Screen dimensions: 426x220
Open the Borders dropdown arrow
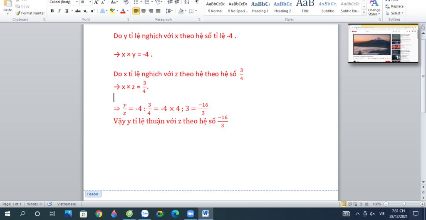[196, 11]
